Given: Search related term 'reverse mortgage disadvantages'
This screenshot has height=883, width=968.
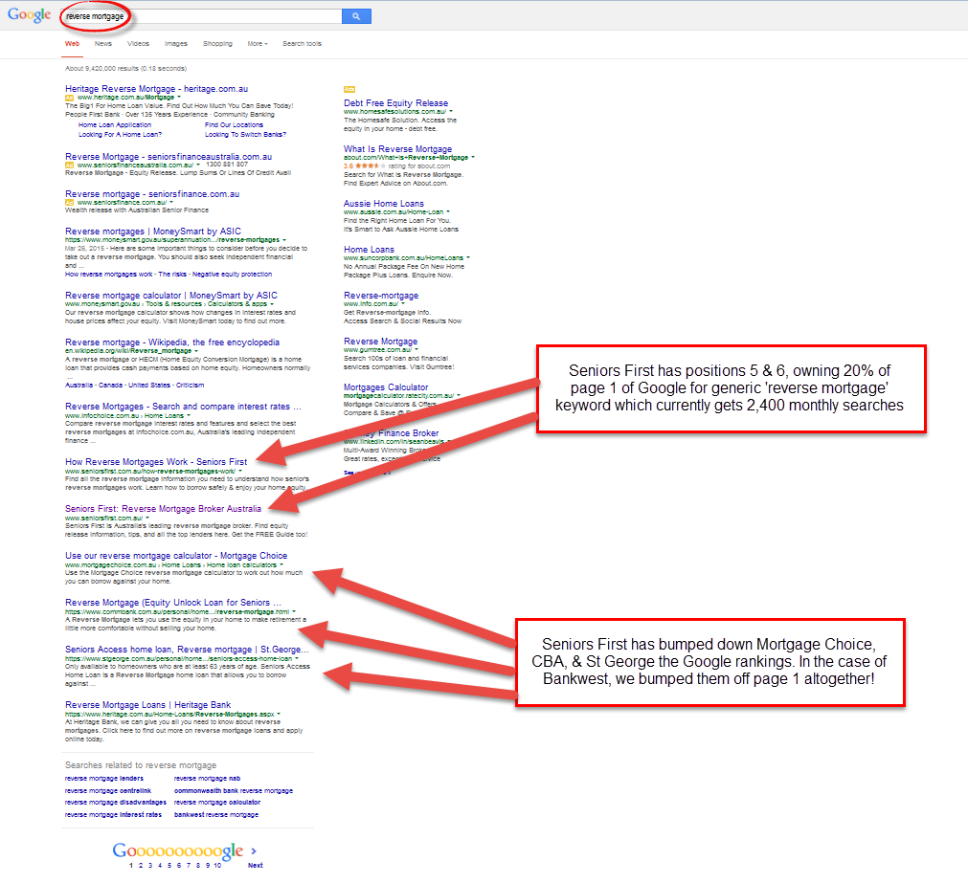Looking at the screenshot, I should pos(116,803).
